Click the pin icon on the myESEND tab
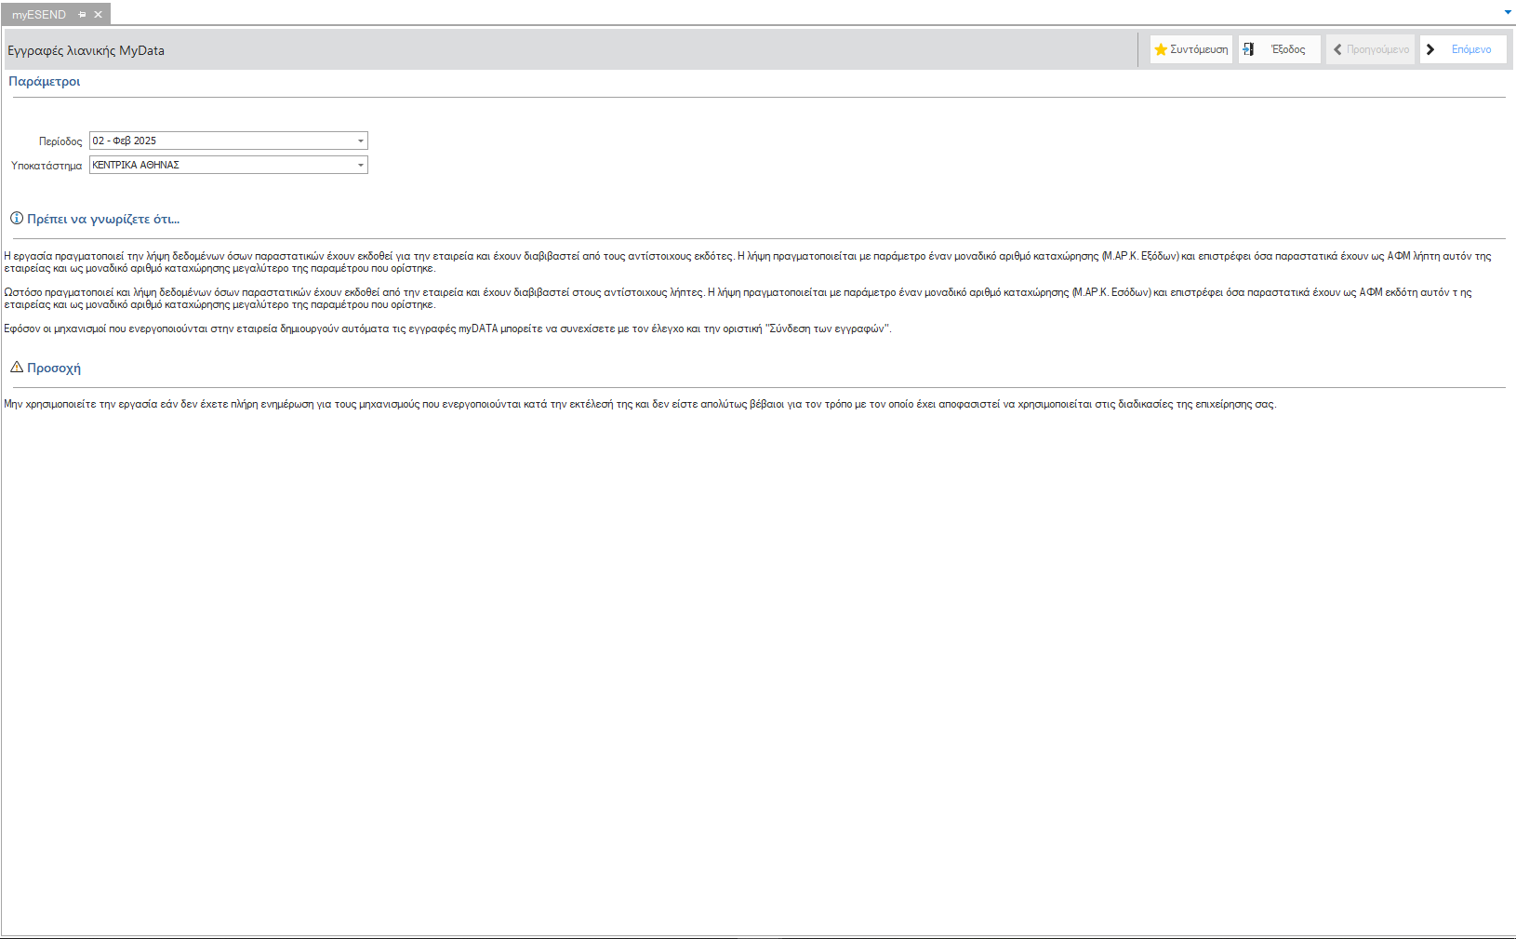 (82, 15)
